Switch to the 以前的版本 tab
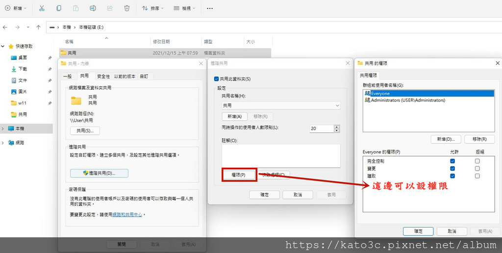 [x=125, y=76]
